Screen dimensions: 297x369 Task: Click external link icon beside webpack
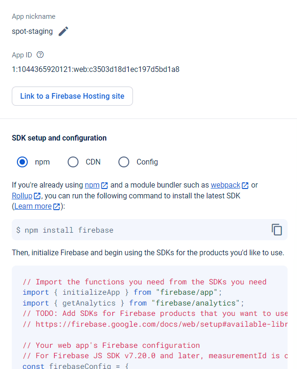pyautogui.click(x=245, y=186)
